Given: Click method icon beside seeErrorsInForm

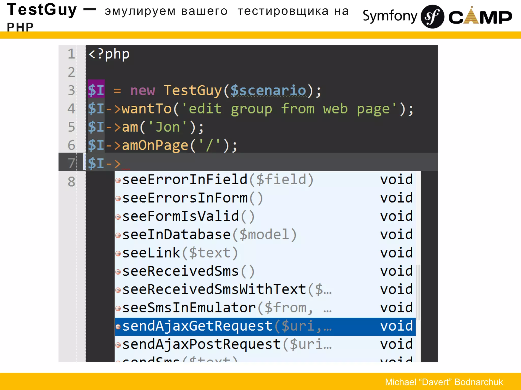Looking at the screenshot, I should (x=118, y=199).
